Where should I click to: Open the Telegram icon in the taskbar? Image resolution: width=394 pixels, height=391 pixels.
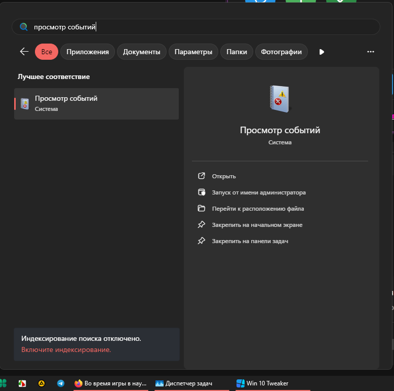[61, 383]
